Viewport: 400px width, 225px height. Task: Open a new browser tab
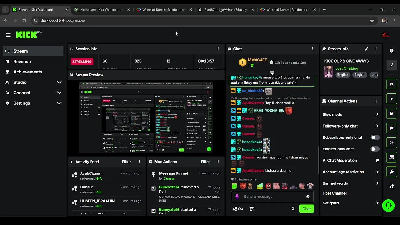click(x=324, y=10)
